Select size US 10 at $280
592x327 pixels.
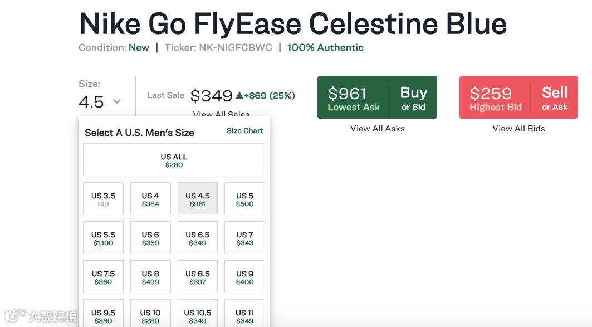pos(150,315)
